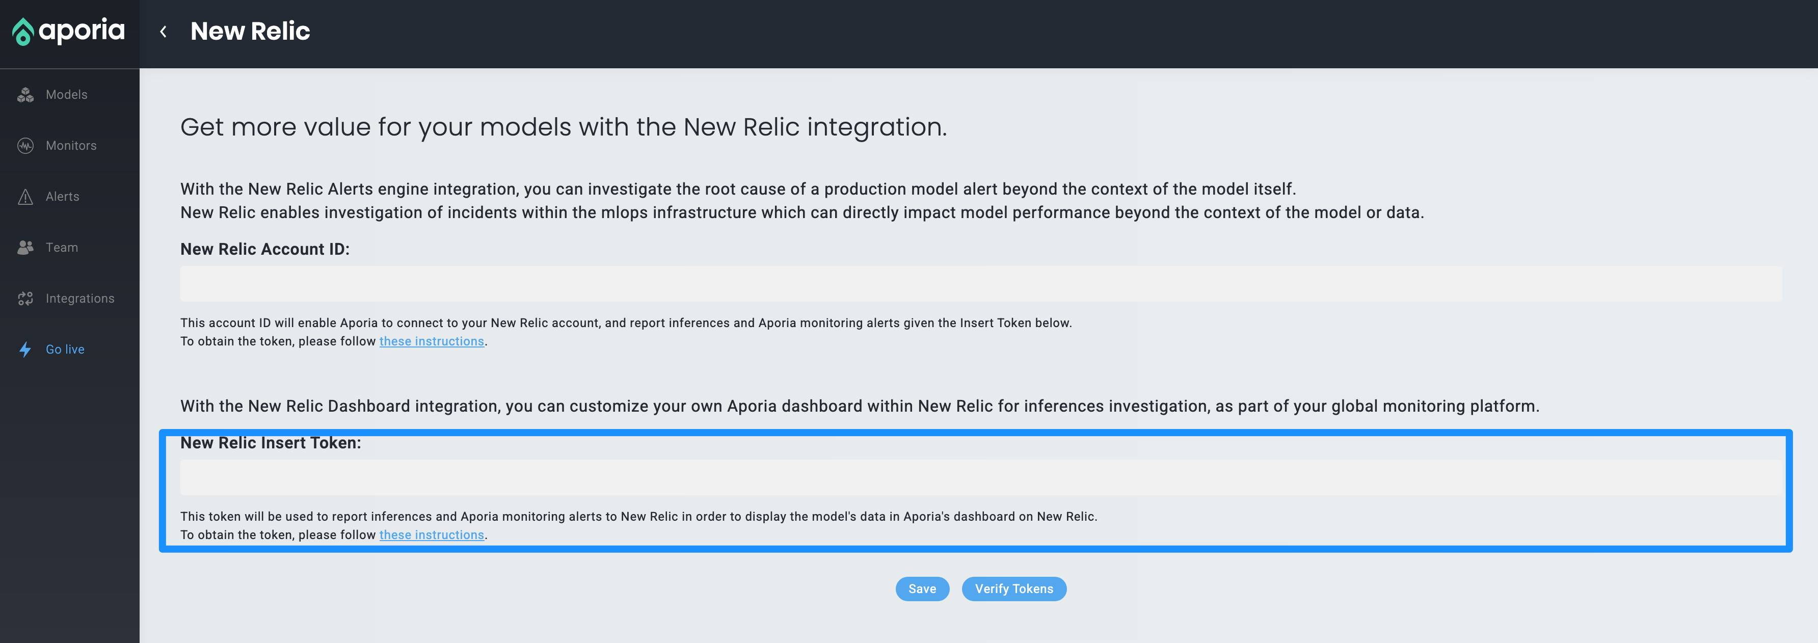Image resolution: width=1818 pixels, height=643 pixels.
Task: Open instructions link under Insert Token field
Action: click(431, 535)
